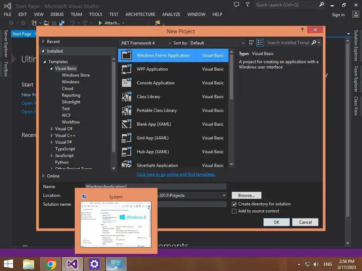This screenshot has height=271, width=362.
Task: Click the Portable Class Library template icon
Action: [127, 110]
